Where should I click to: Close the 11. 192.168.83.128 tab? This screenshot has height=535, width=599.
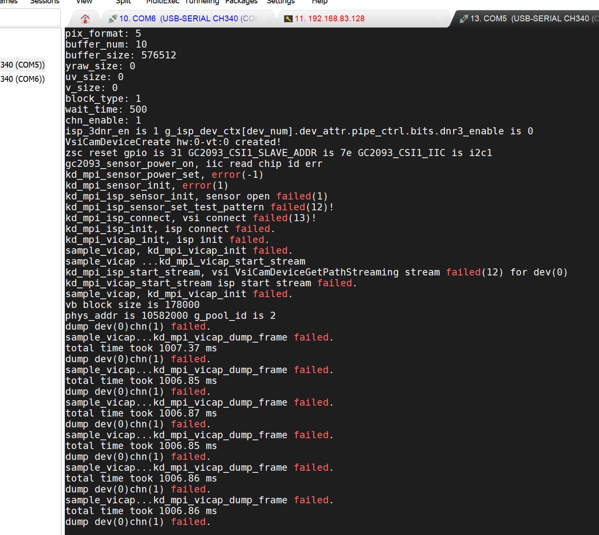click(439, 19)
